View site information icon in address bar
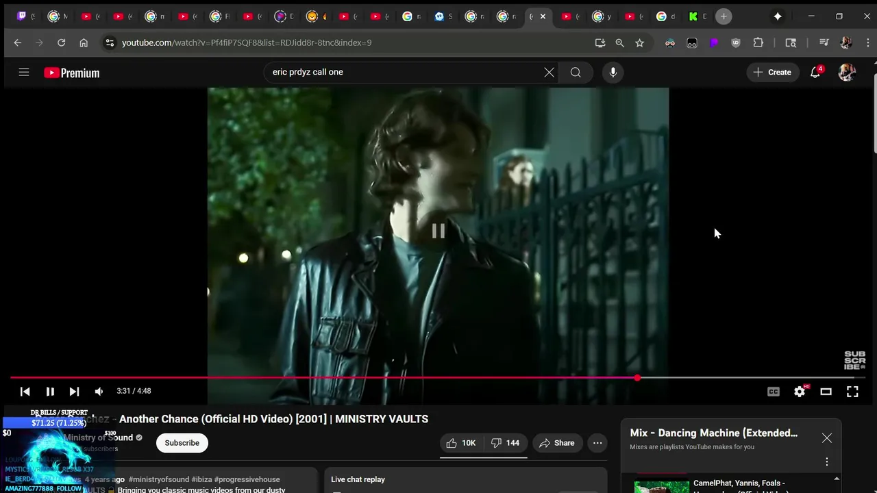 pyautogui.click(x=110, y=42)
